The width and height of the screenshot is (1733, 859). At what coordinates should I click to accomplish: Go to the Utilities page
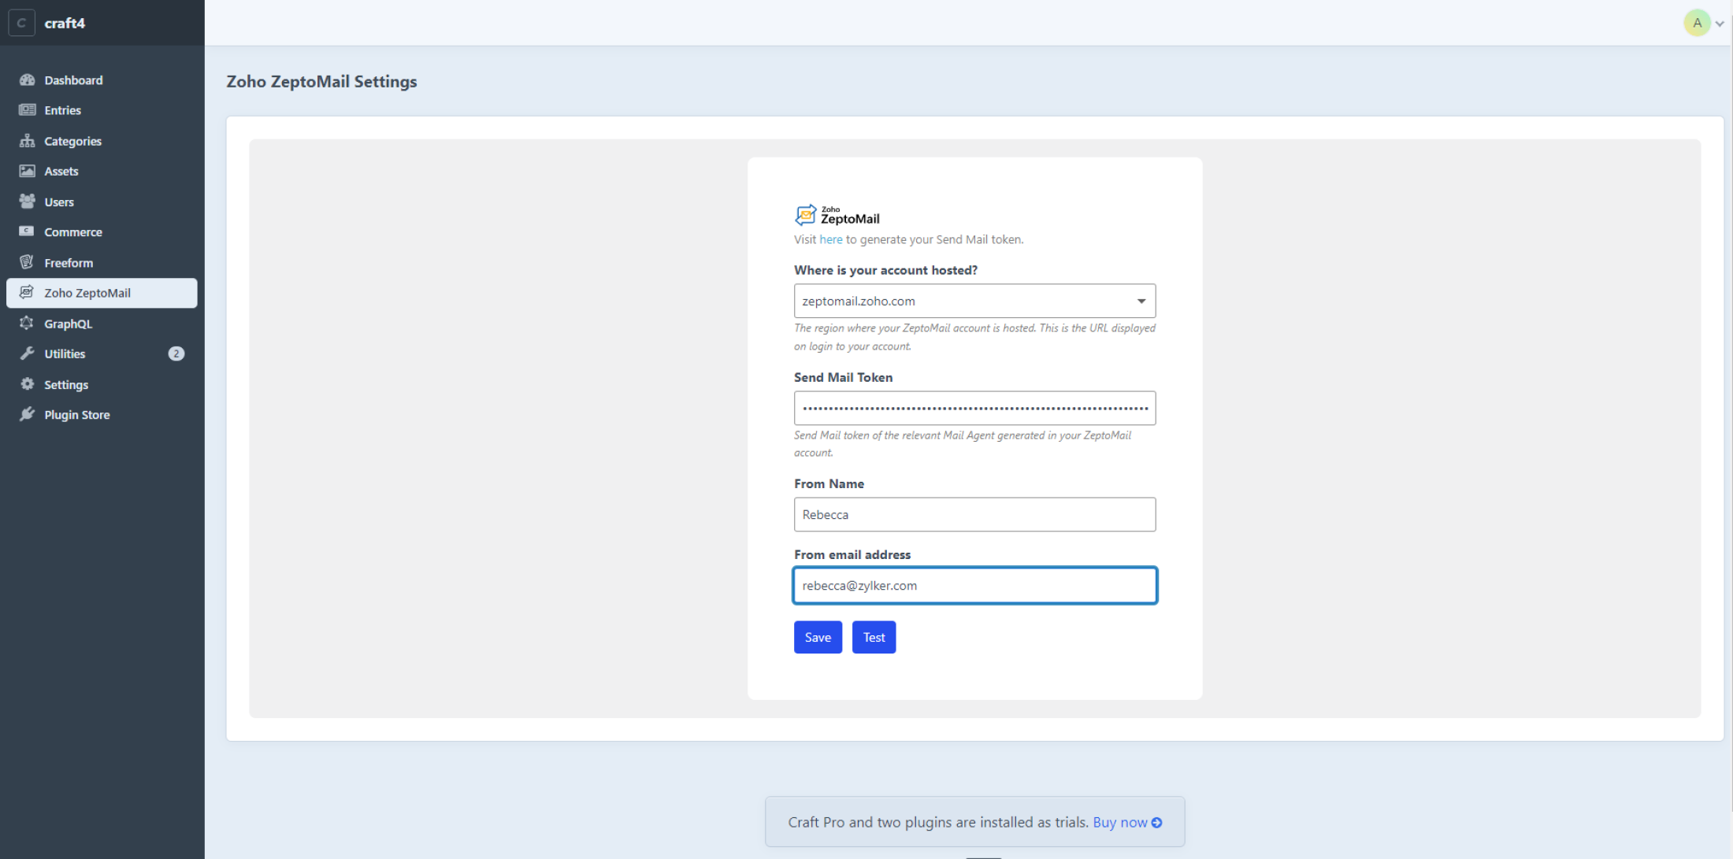(x=102, y=354)
